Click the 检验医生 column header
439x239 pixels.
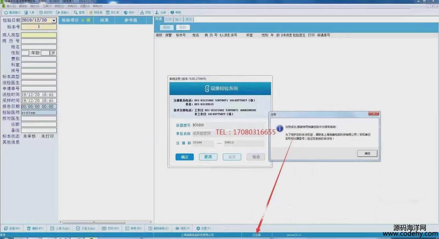(x=299, y=35)
